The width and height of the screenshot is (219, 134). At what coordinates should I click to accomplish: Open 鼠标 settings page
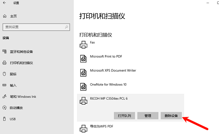(x=13, y=74)
